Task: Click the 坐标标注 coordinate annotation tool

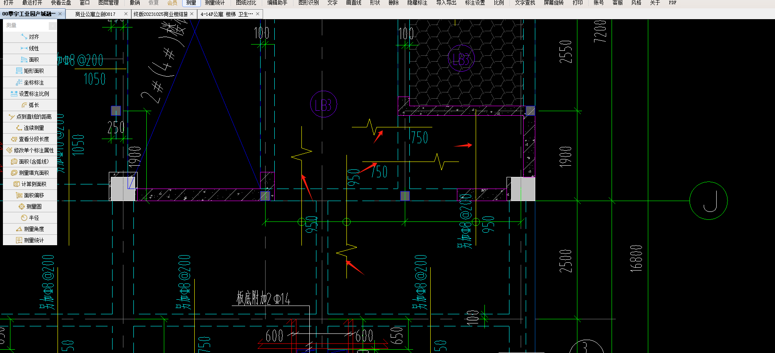Action: coord(30,82)
